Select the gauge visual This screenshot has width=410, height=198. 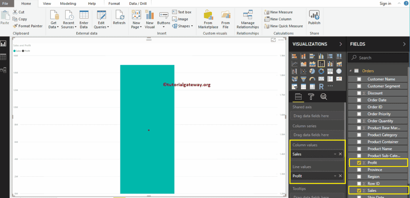[313, 79]
